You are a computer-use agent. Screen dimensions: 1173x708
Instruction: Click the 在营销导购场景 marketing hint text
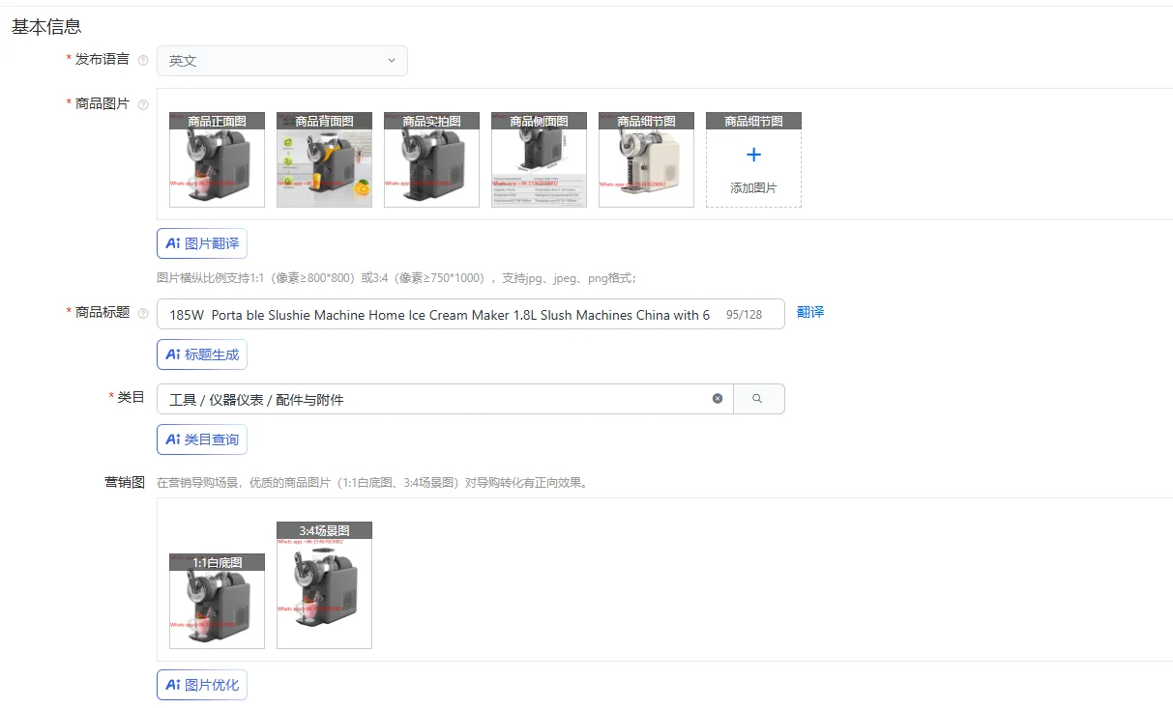tap(371, 483)
